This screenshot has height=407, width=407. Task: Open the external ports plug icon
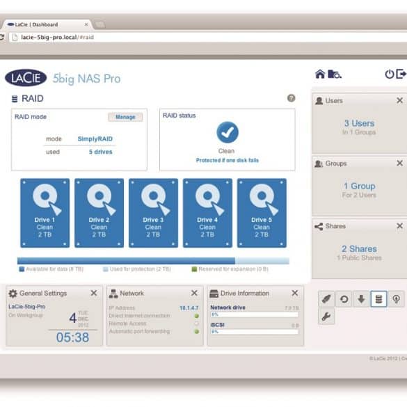tap(326, 299)
